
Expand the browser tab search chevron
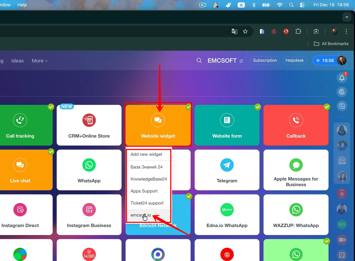pyautogui.click(x=347, y=17)
